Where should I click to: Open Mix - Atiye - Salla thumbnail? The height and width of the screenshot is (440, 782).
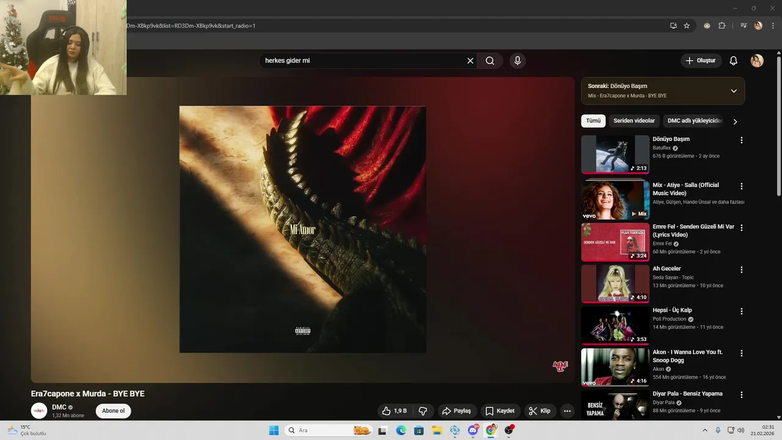coord(615,200)
